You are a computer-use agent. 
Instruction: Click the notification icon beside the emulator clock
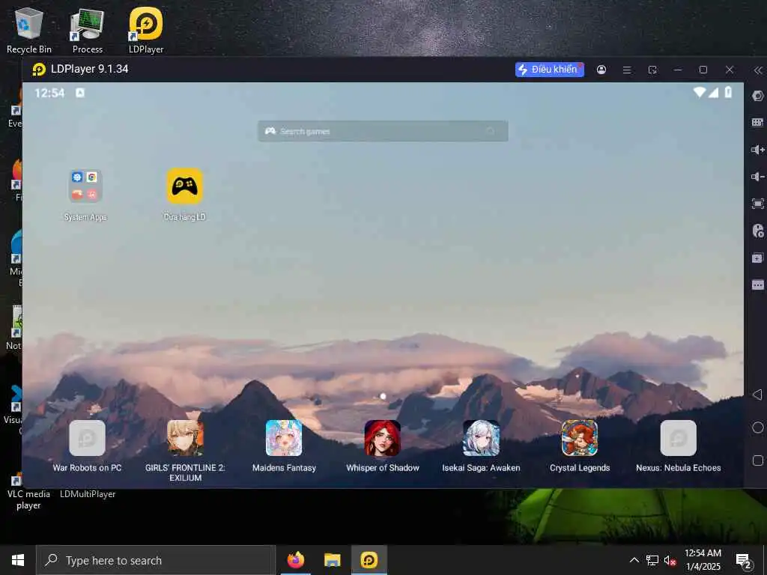[80, 93]
